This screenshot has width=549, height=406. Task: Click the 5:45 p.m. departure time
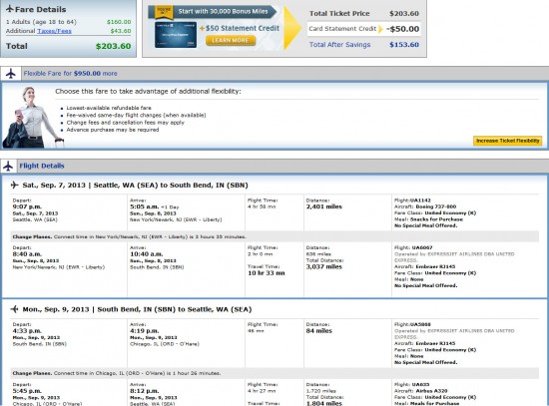tap(27, 391)
